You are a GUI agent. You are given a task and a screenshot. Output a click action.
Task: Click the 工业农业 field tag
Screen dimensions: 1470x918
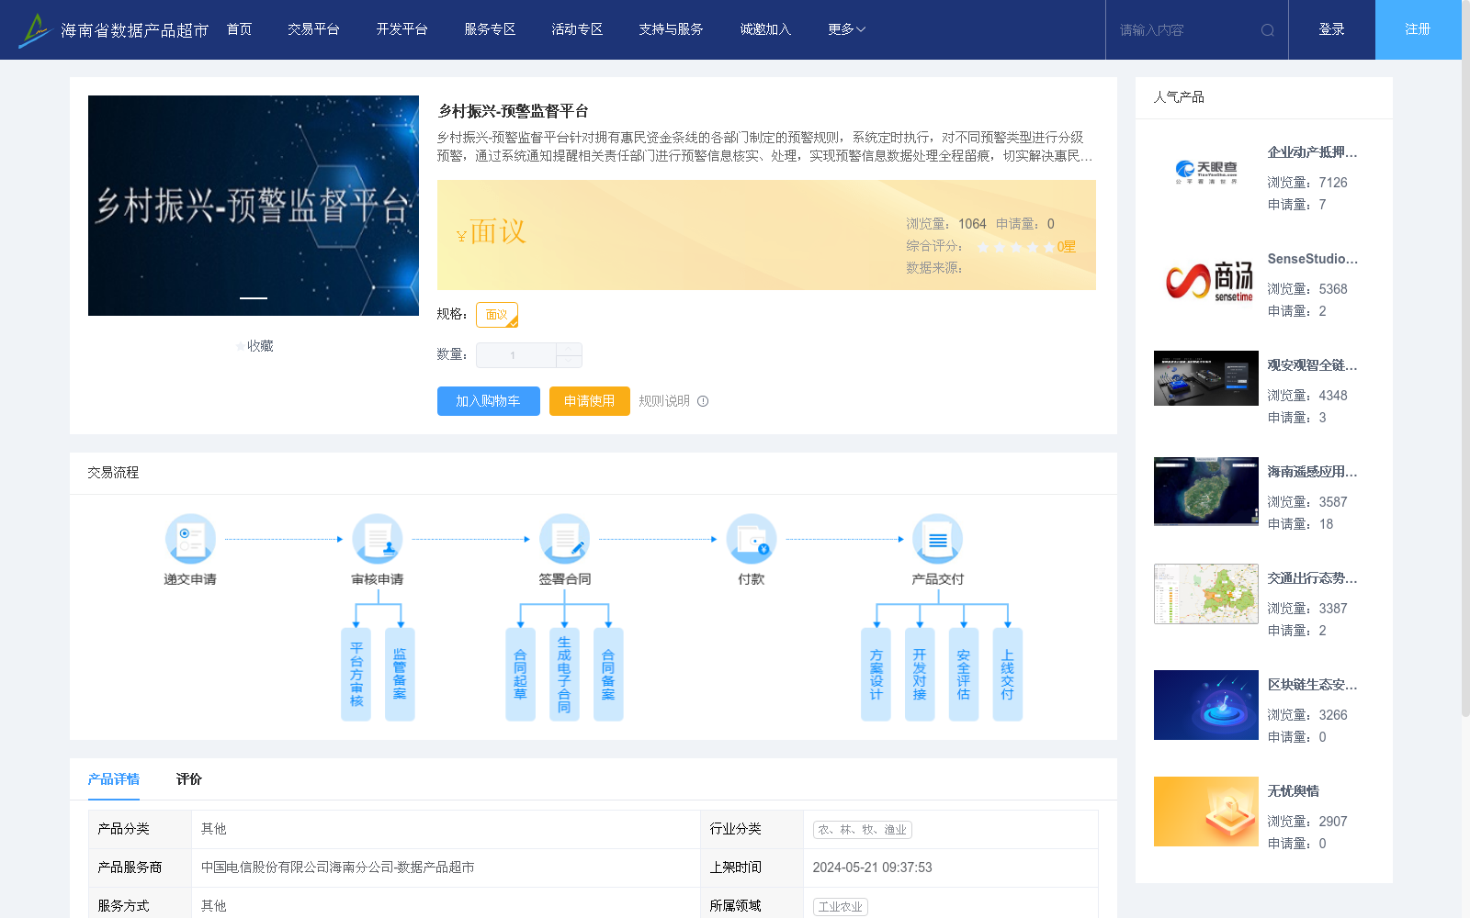point(841,907)
